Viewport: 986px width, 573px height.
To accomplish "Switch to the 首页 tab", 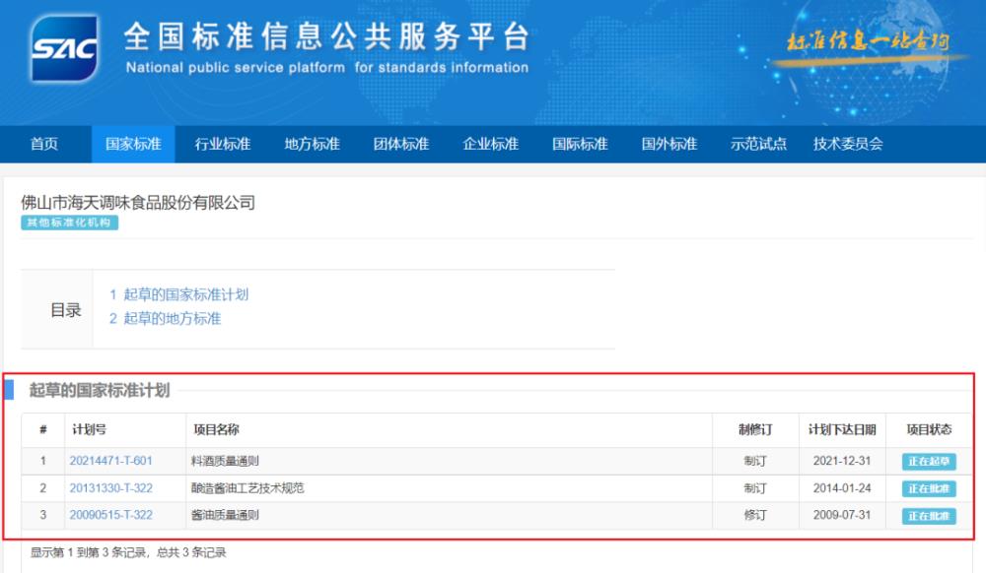I will coord(46,143).
